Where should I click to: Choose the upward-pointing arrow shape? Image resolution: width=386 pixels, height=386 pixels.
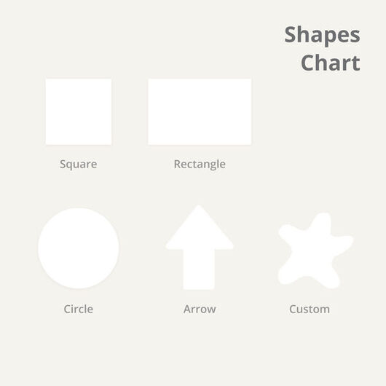click(200, 248)
